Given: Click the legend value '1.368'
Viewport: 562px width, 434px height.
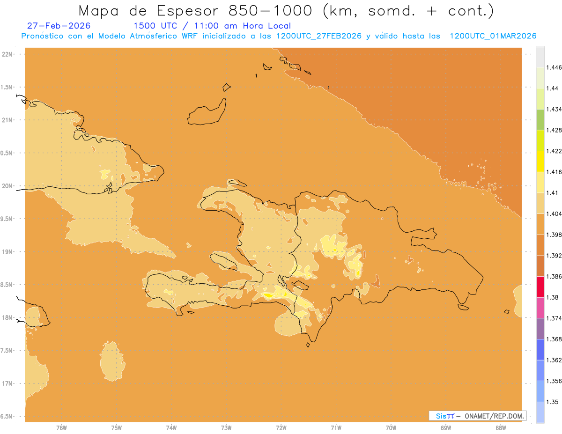Looking at the screenshot, I should pos(554,339).
